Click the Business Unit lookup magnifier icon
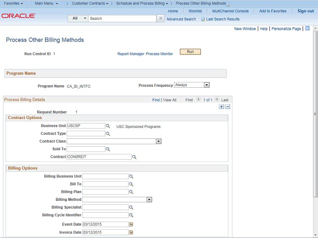 [x=108, y=126]
